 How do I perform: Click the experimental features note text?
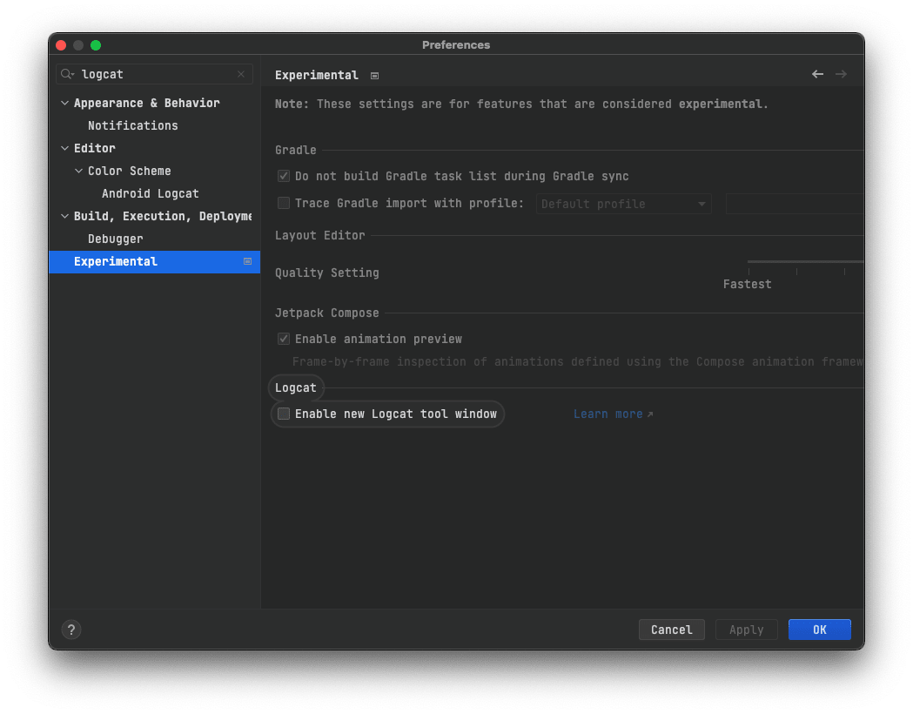[x=521, y=104]
